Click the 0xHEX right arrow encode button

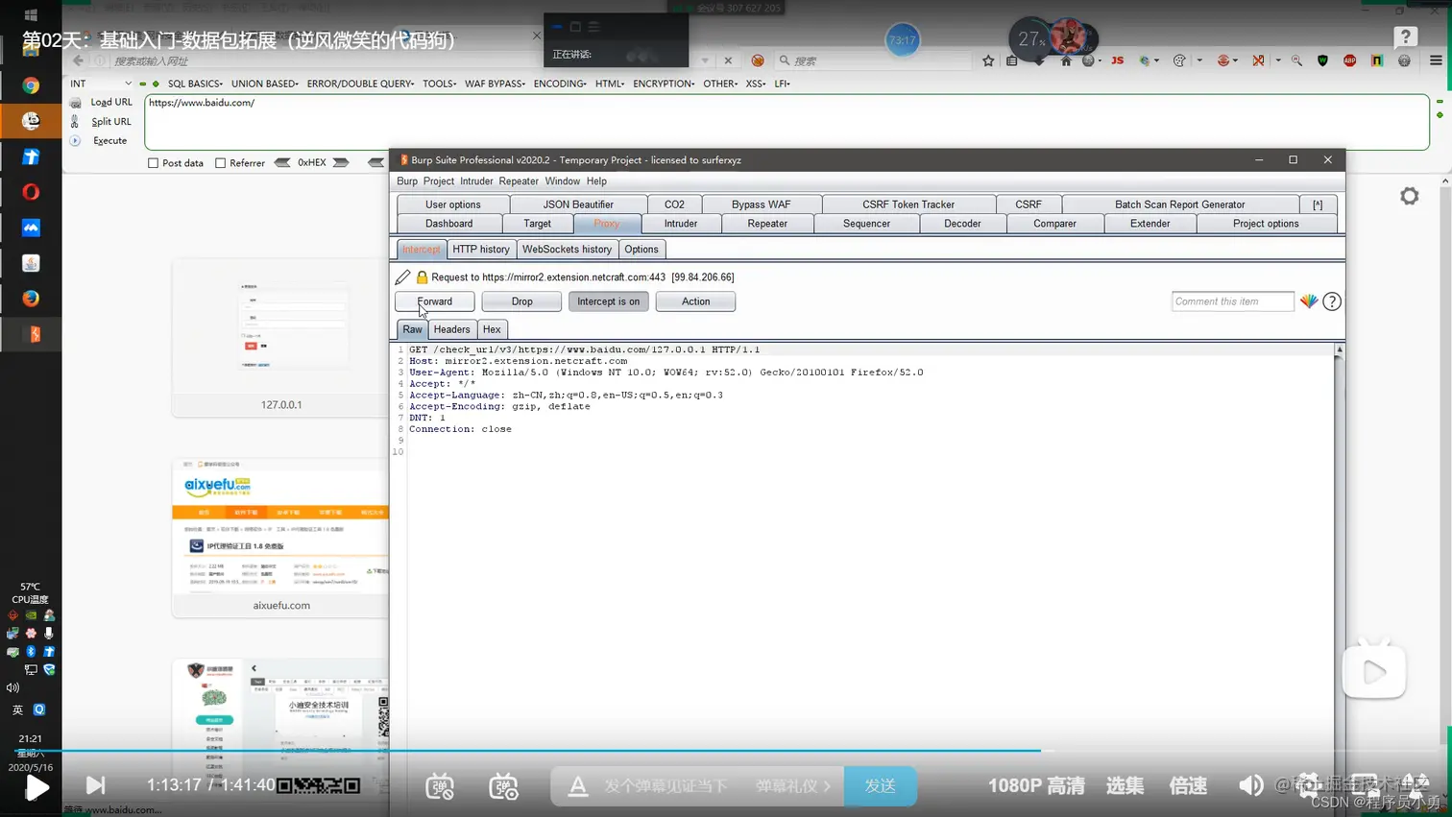(x=341, y=163)
